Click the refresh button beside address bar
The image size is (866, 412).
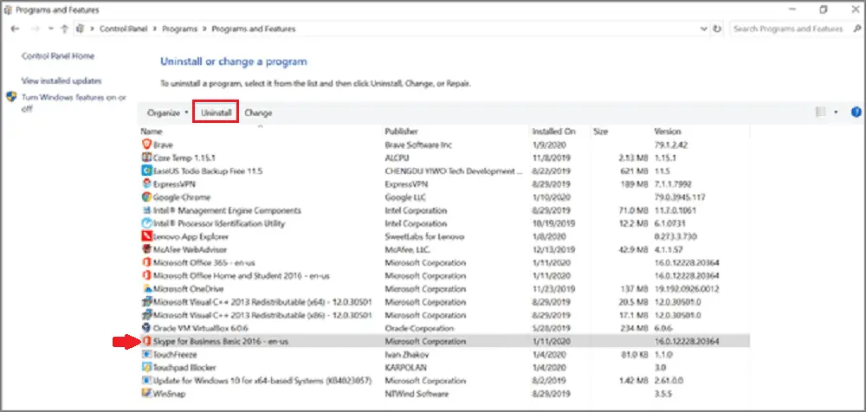717,29
